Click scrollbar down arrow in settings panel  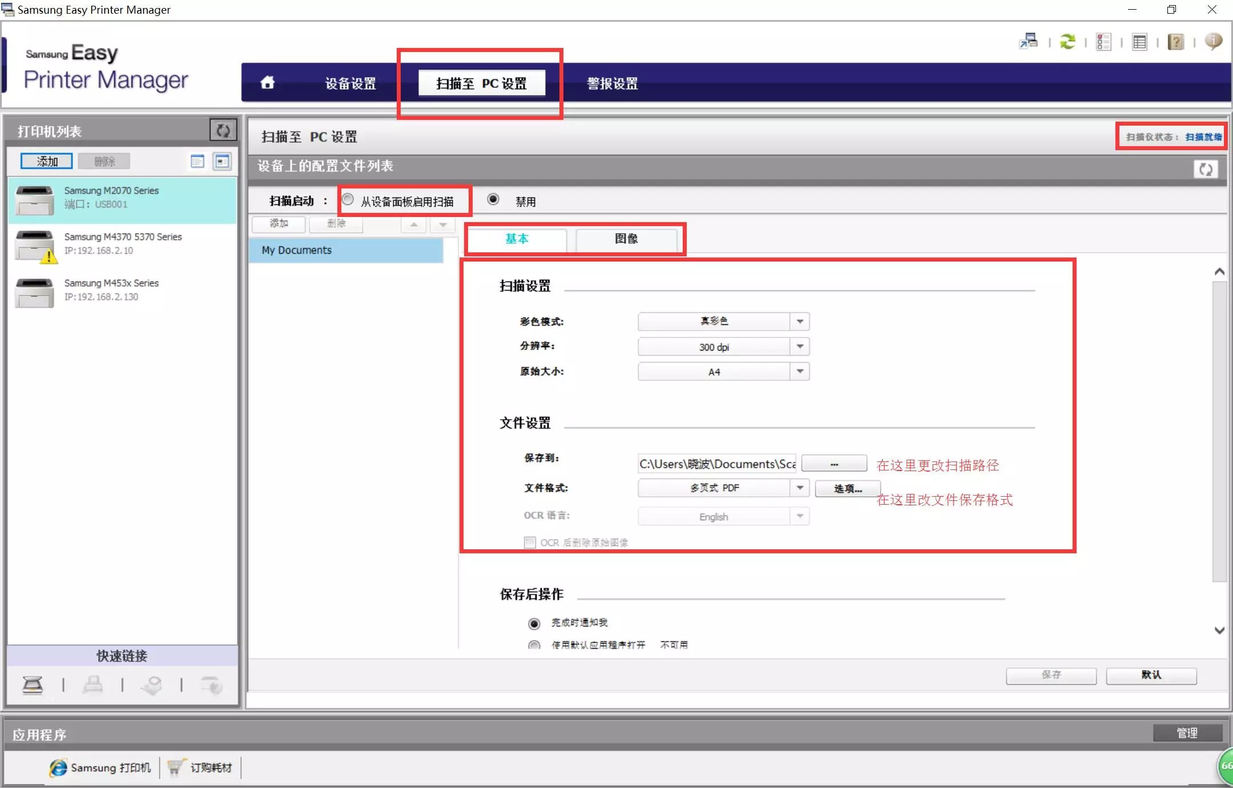pos(1219,630)
